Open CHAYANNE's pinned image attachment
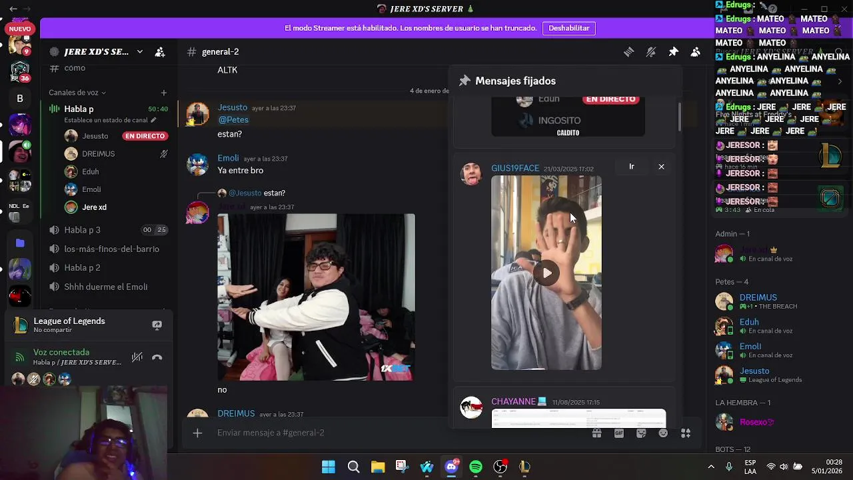This screenshot has width=853, height=480. click(x=578, y=419)
